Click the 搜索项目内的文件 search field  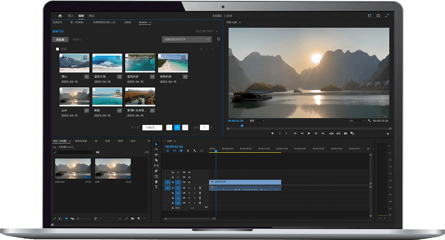tap(187, 39)
